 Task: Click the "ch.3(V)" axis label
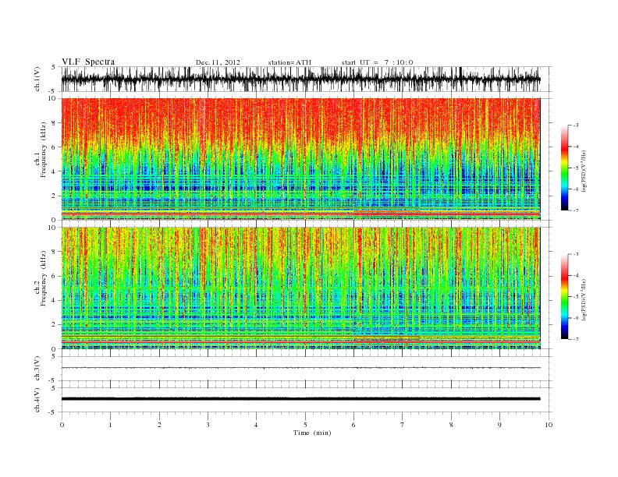coord(37,369)
